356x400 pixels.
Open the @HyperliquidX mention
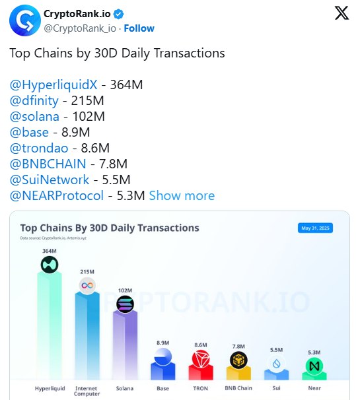(53, 84)
